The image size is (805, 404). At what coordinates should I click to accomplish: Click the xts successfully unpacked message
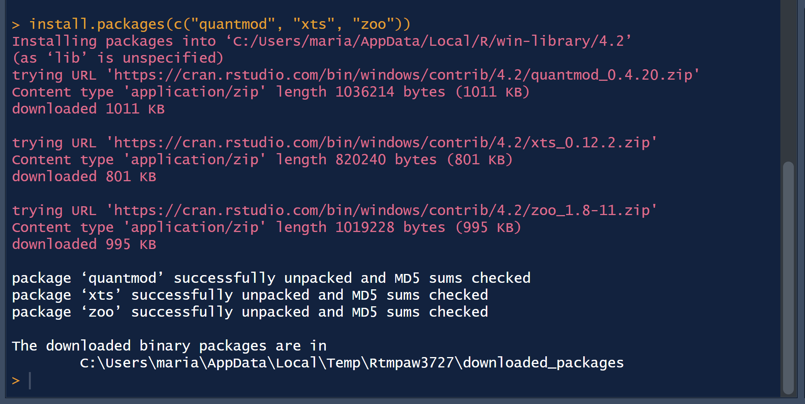click(250, 295)
